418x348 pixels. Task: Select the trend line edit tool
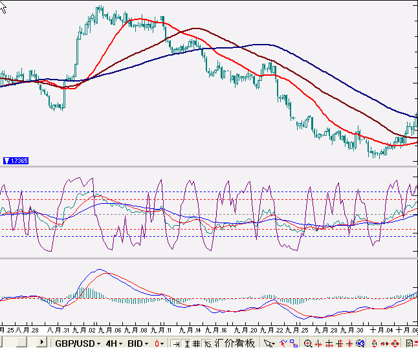coord(283,343)
